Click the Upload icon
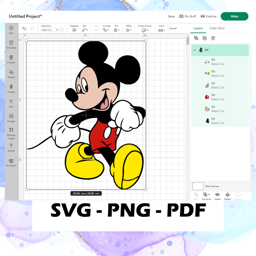Screen dimensions: 256x256 [x=11, y=146]
